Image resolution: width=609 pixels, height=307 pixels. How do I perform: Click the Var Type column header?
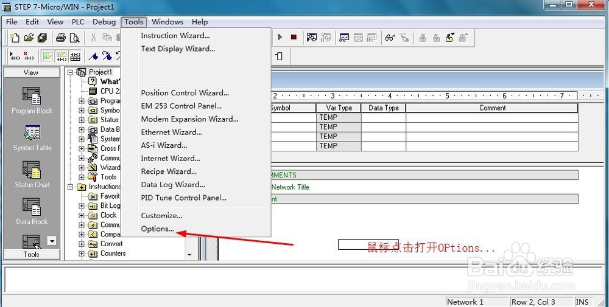point(339,108)
